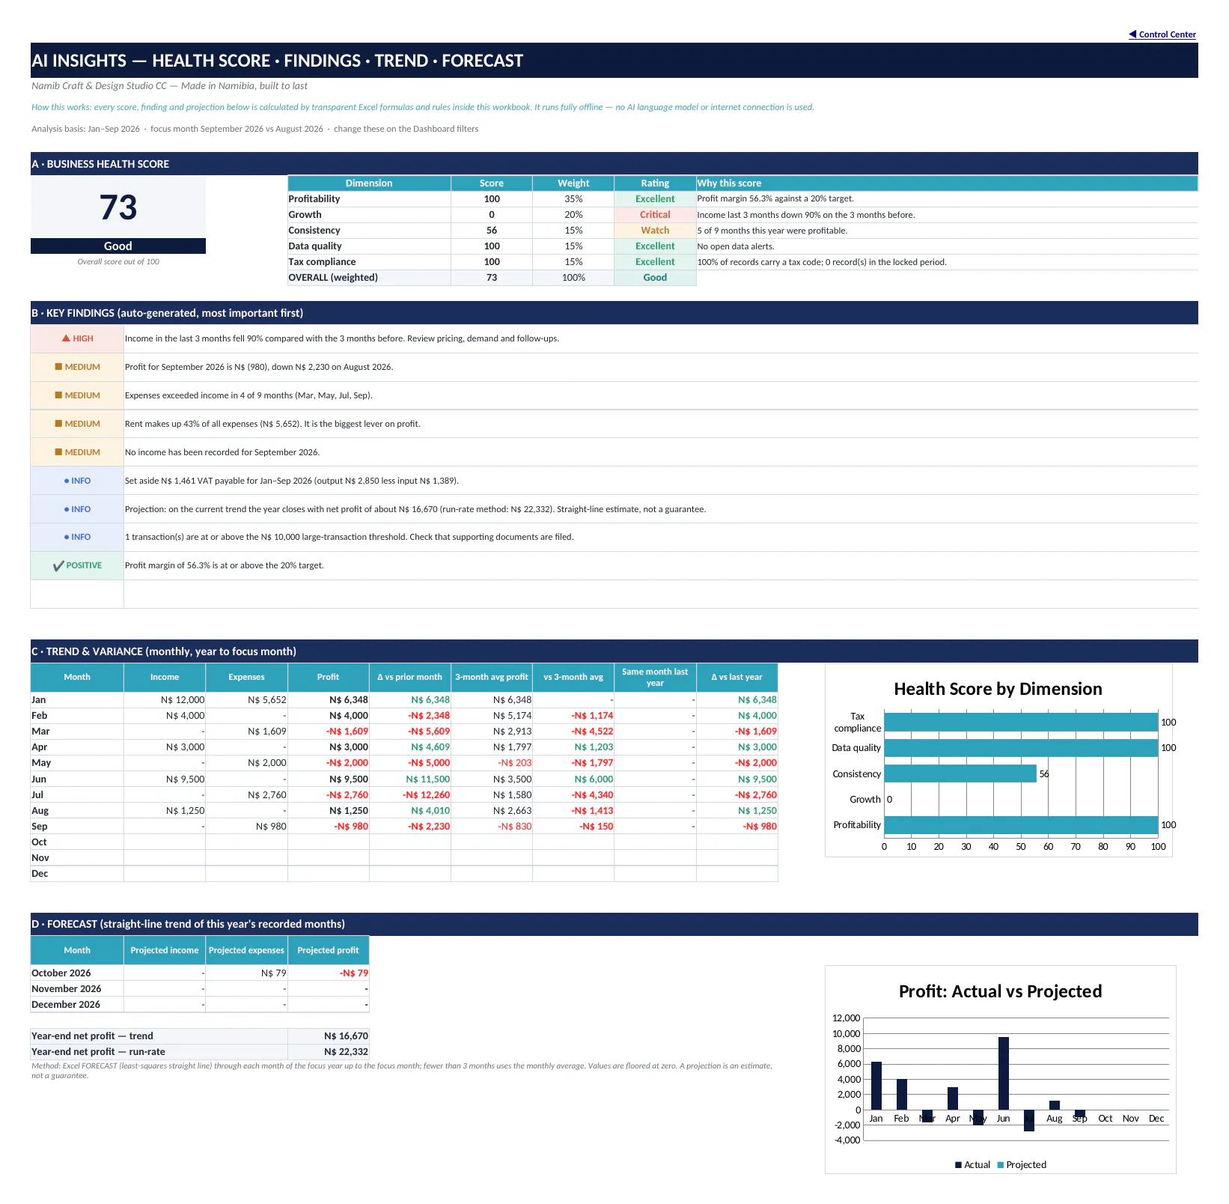Click the Profit: Actual vs Projected title
1229x1204 pixels.
pos(1000,991)
